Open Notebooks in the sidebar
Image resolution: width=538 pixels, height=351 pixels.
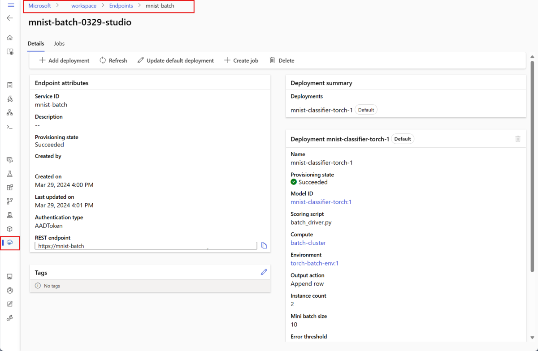click(x=9, y=85)
